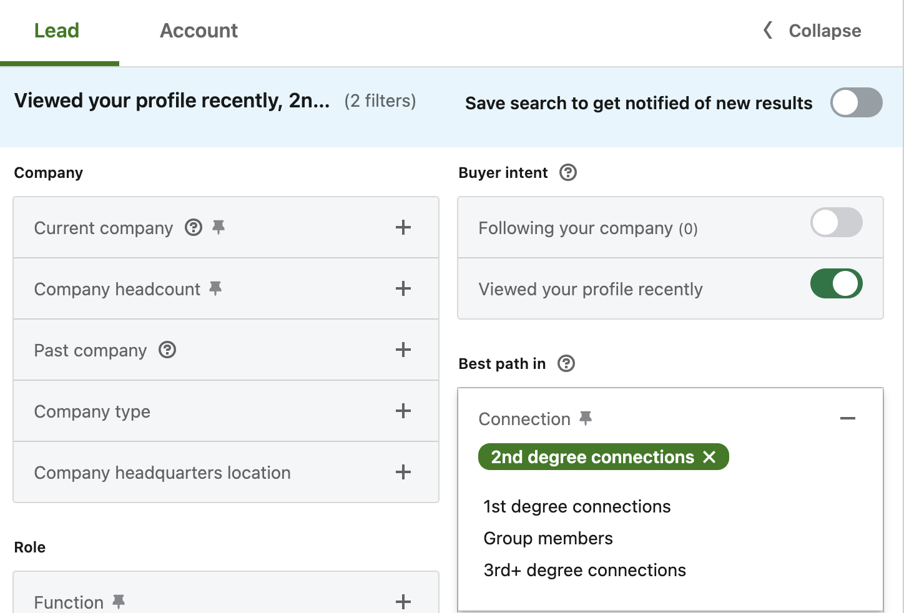This screenshot has height=613, width=904.
Task: Collapse the Connection filter section
Action: click(848, 418)
